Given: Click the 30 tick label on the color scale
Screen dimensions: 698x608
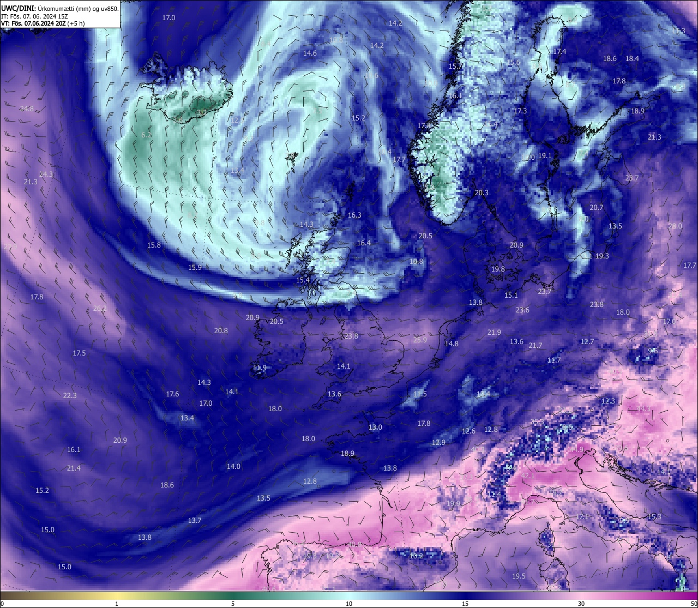Looking at the screenshot, I should [581, 604].
